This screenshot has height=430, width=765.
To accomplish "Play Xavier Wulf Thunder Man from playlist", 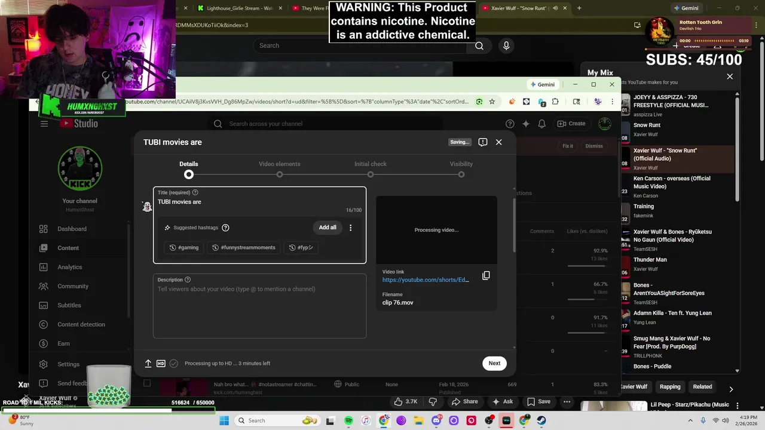I will (677, 264).
